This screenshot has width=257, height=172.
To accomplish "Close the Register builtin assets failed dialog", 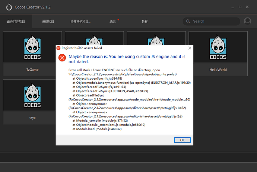I will (x=190, y=48).
